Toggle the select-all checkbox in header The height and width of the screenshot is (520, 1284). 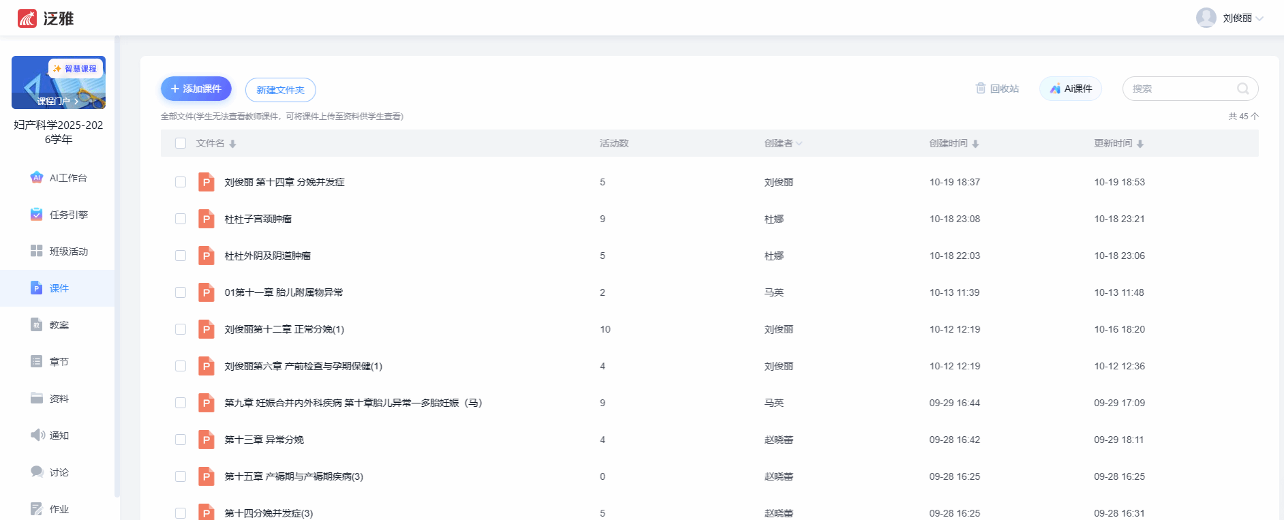[181, 143]
